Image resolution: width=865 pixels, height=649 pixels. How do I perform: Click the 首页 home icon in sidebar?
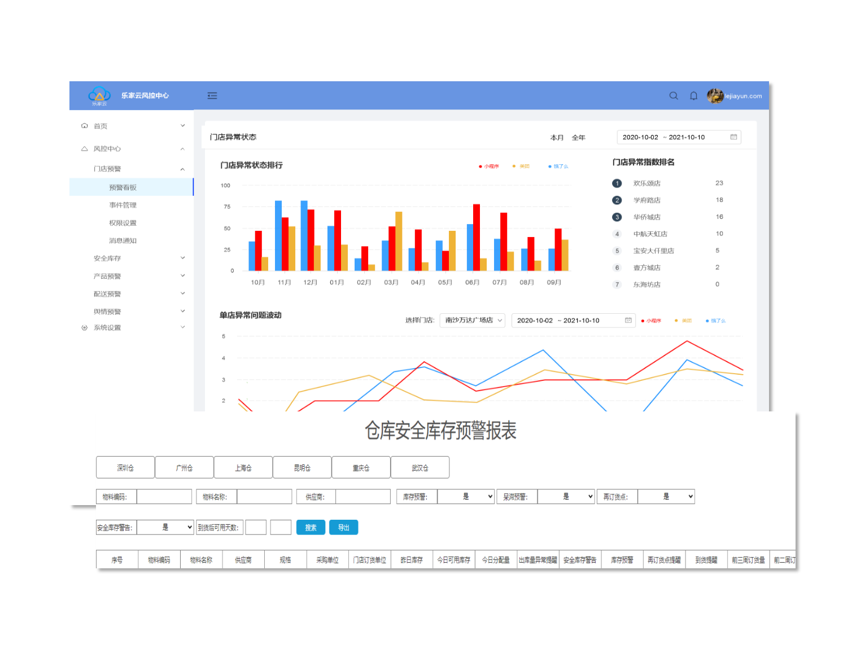click(85, 126)
